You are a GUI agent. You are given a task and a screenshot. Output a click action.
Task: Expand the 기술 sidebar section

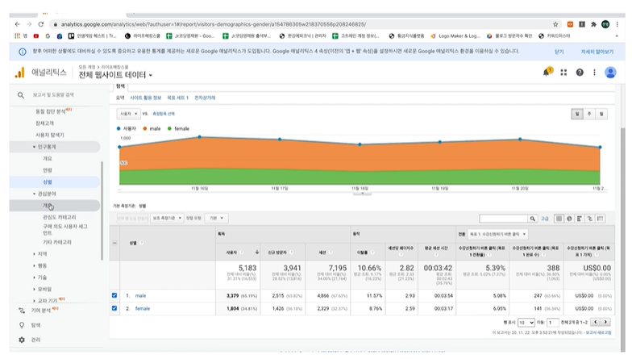pos(34,278)
